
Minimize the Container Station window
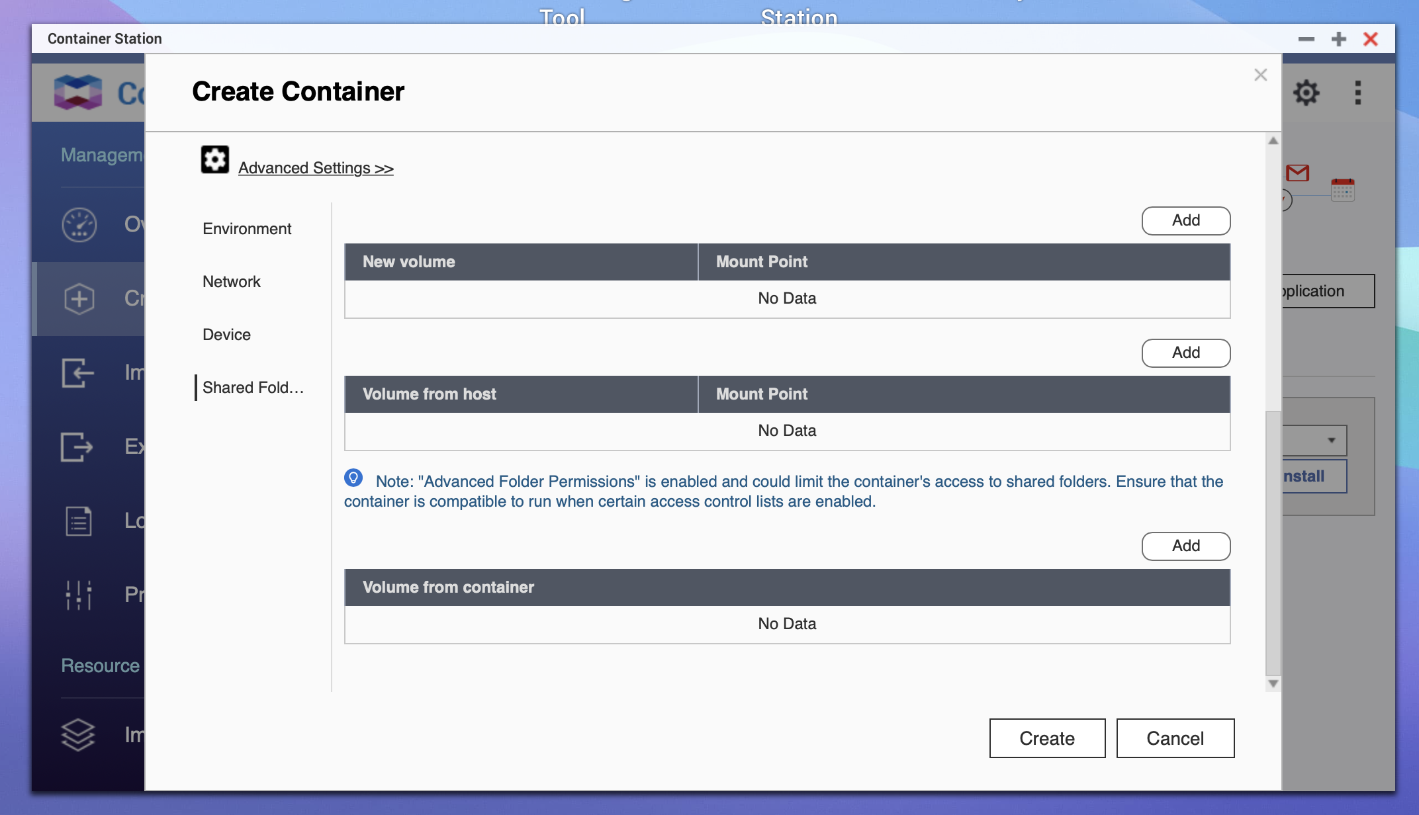click(1306, 39)
